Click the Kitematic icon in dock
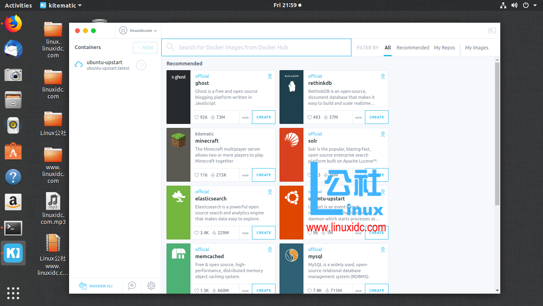This screenshot has width=543, height=306. coord(13,253)
